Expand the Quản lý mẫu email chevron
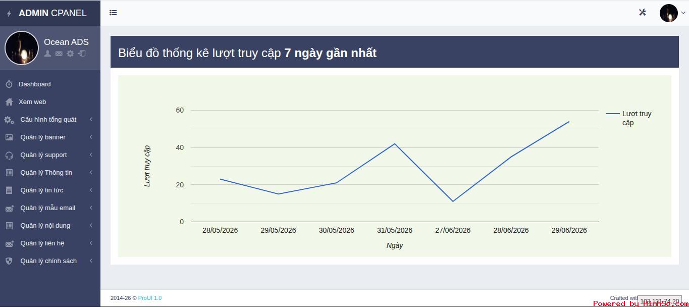 [x=91, y=208]
